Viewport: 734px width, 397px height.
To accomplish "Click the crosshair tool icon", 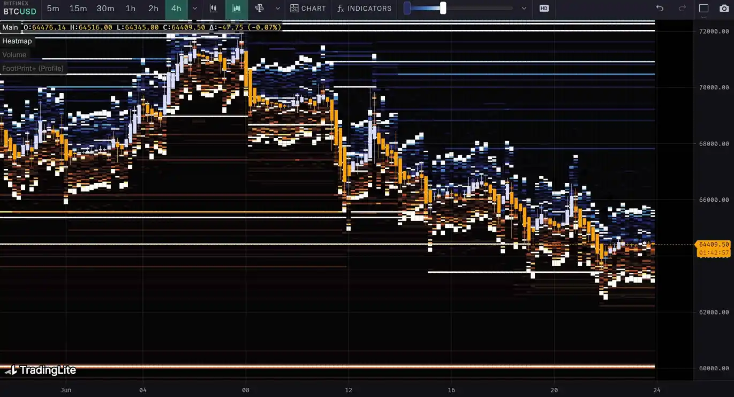I will 260,9.
